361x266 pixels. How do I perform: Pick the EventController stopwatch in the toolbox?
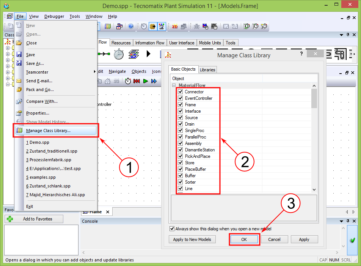tap(119, 54)
